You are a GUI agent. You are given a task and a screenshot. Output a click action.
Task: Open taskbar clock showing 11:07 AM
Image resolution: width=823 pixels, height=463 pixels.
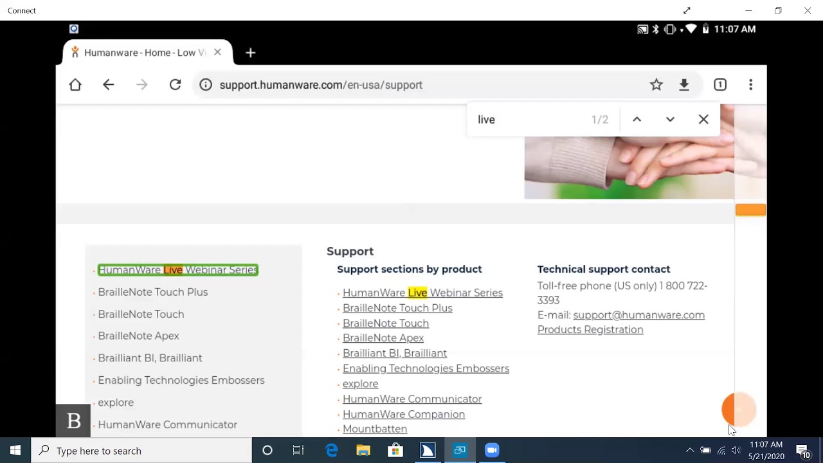click(x=766, y=451)
